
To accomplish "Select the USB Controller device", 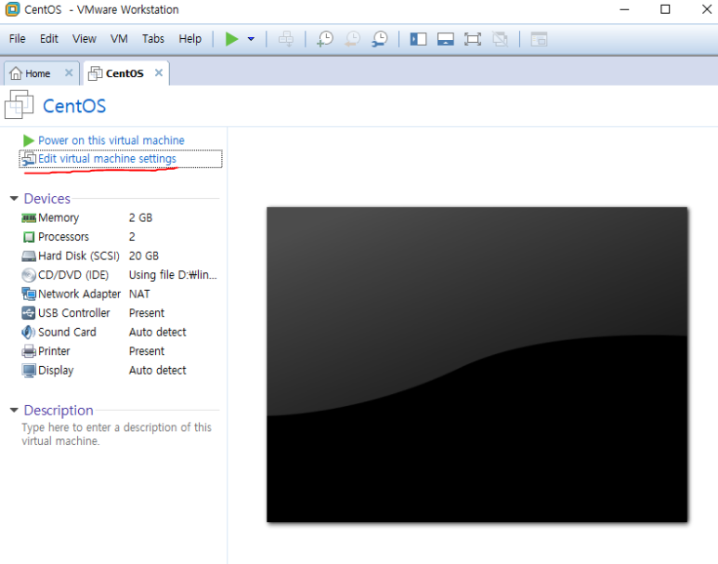I will pos(119,313).
